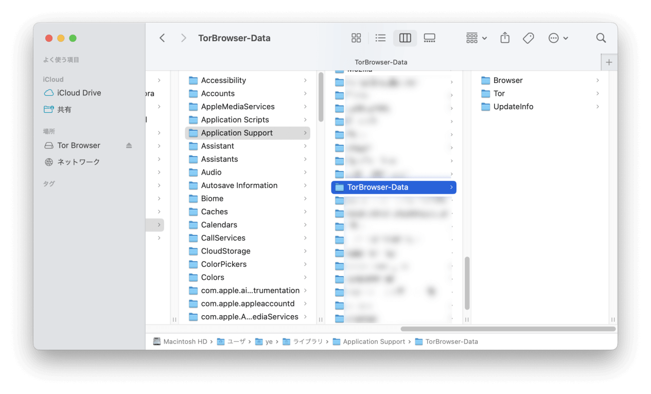Viewport: 651px width, 394px height.
Task: Open the Browser folder
Action: pos(540,80)
